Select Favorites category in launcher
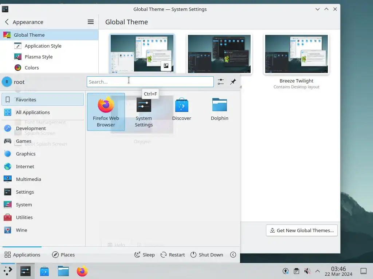The image size is (373, 279). pos(43,100)
